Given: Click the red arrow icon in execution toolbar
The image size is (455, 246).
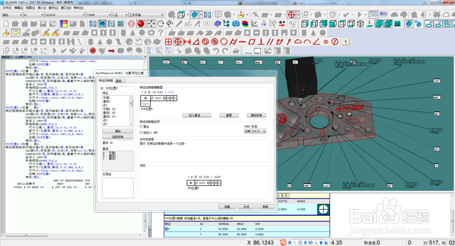Looking at the screenshot, I should 111,51.
